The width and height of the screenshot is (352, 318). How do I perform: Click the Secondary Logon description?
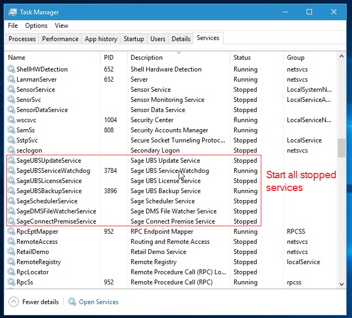[155, 150]
